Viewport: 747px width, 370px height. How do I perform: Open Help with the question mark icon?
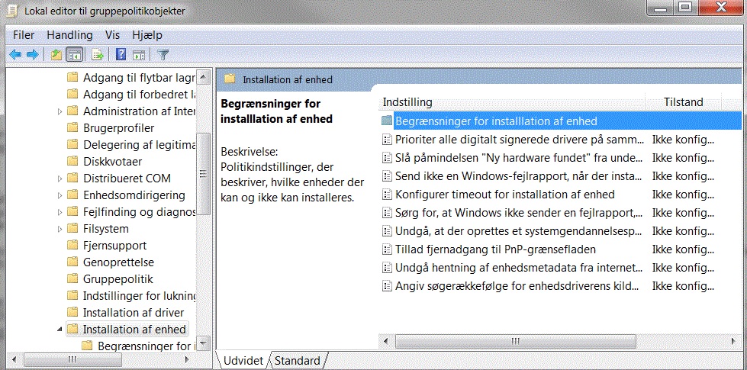(x=121, y=55)
